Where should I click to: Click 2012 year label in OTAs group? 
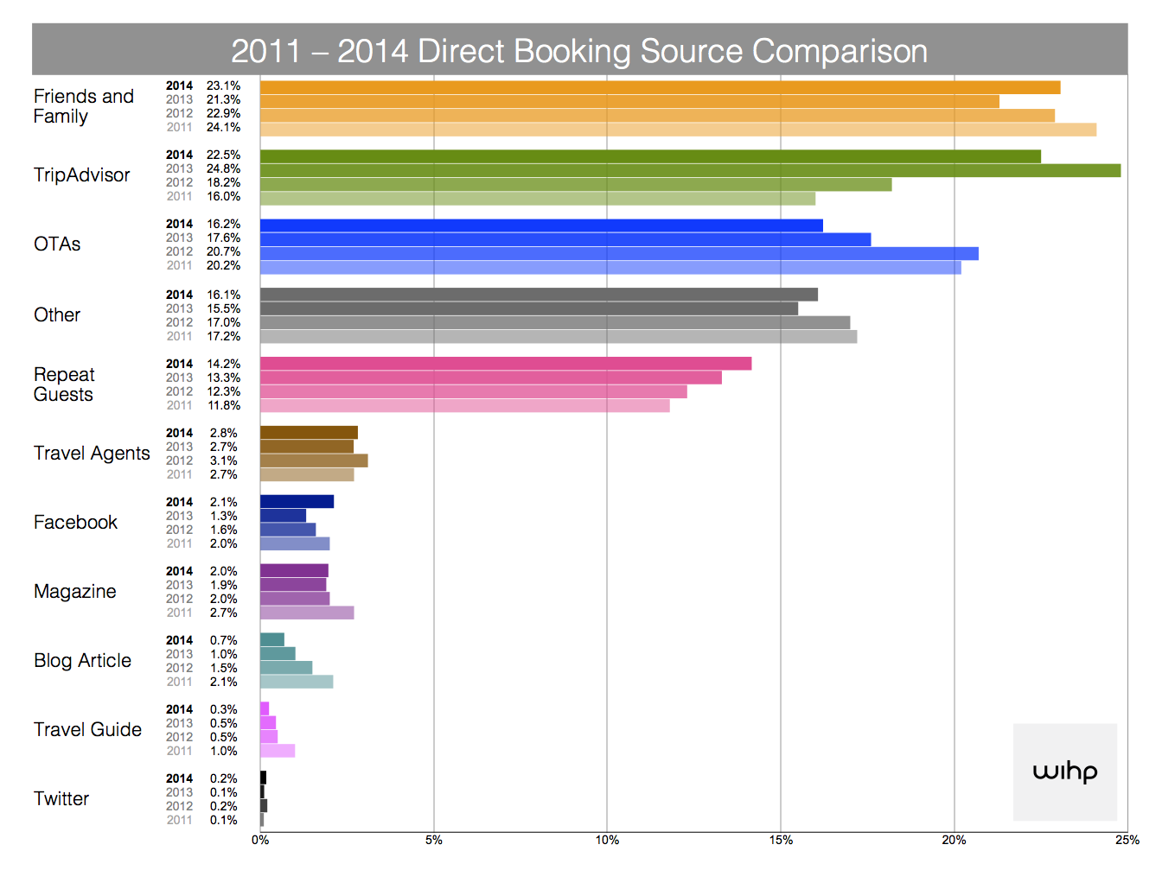tap(179, 251)
